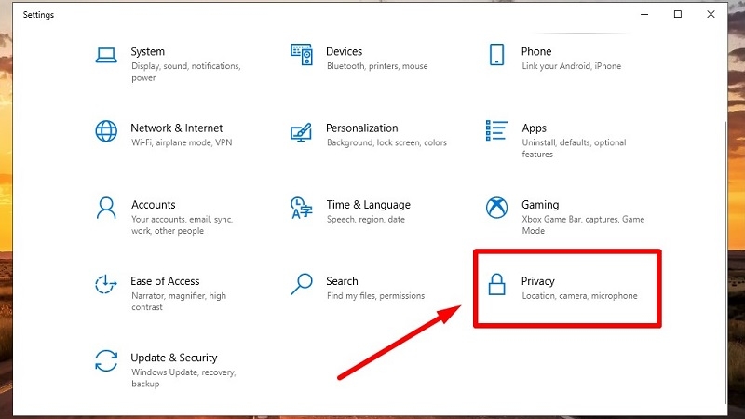Open the Phone settings title
Screen dimensions: 745x419
tap(536, 51)
